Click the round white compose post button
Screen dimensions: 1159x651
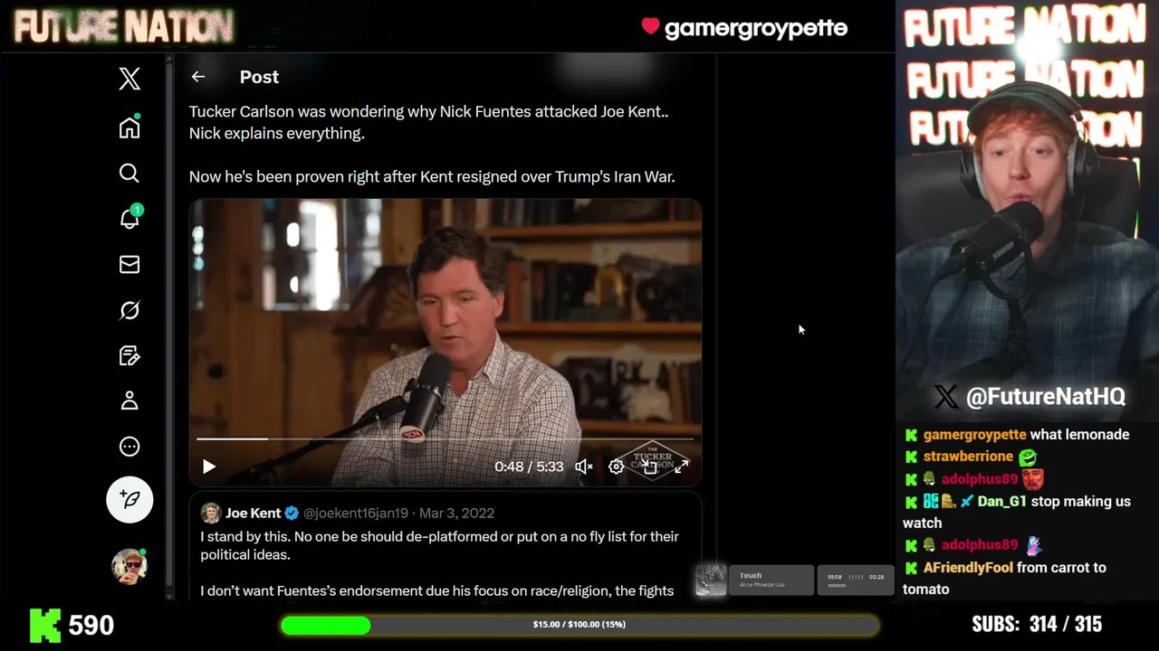(x=129, y=499)
